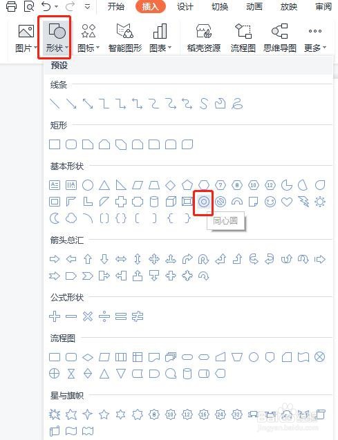The image size is (338, 440).
Task: Pick the donut (同心圆) shape
Action: click(204, 202)
